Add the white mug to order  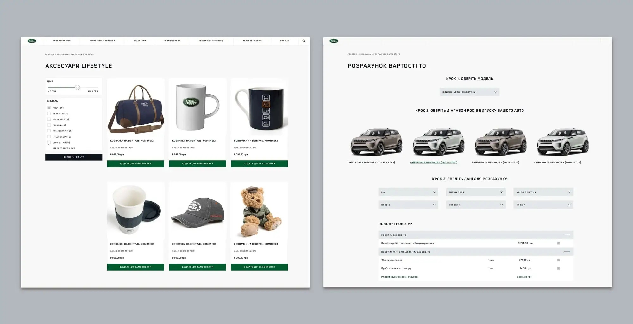tap(197, 164)
